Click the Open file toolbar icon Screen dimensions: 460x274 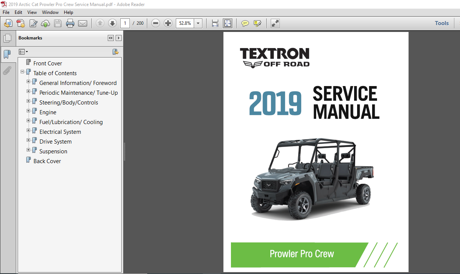(x=8, y=23)
